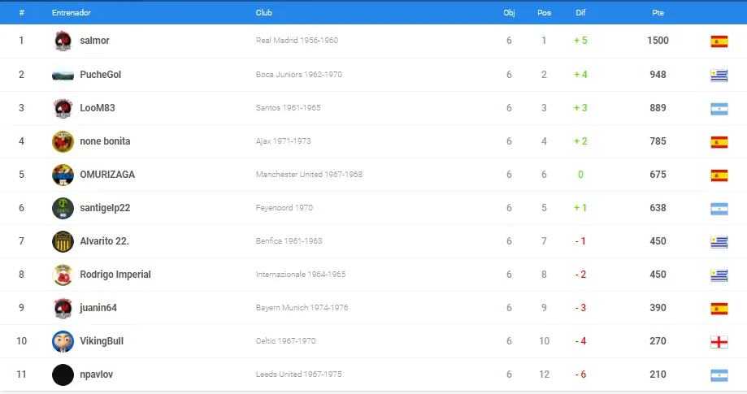
Task: Open manager Rodrigo Imperial's name
Action: pos(115,275)
